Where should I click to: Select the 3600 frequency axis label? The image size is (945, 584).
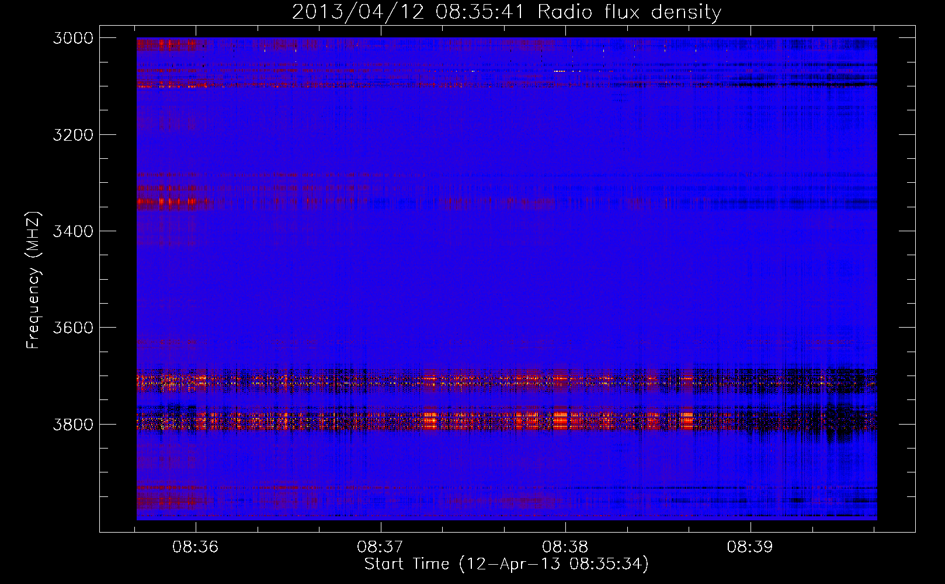tap(73, 328)
